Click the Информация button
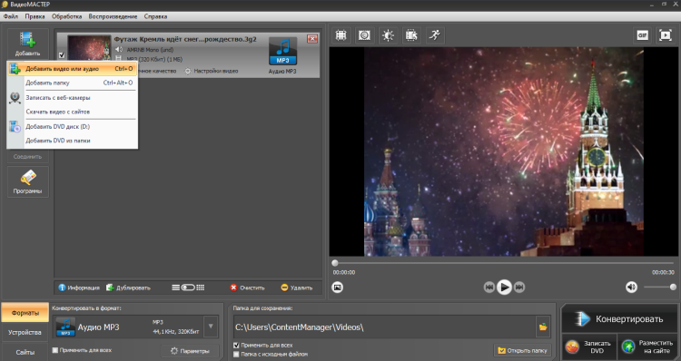The width and height of the screenshot is (681, 361). tap(79, 288)
